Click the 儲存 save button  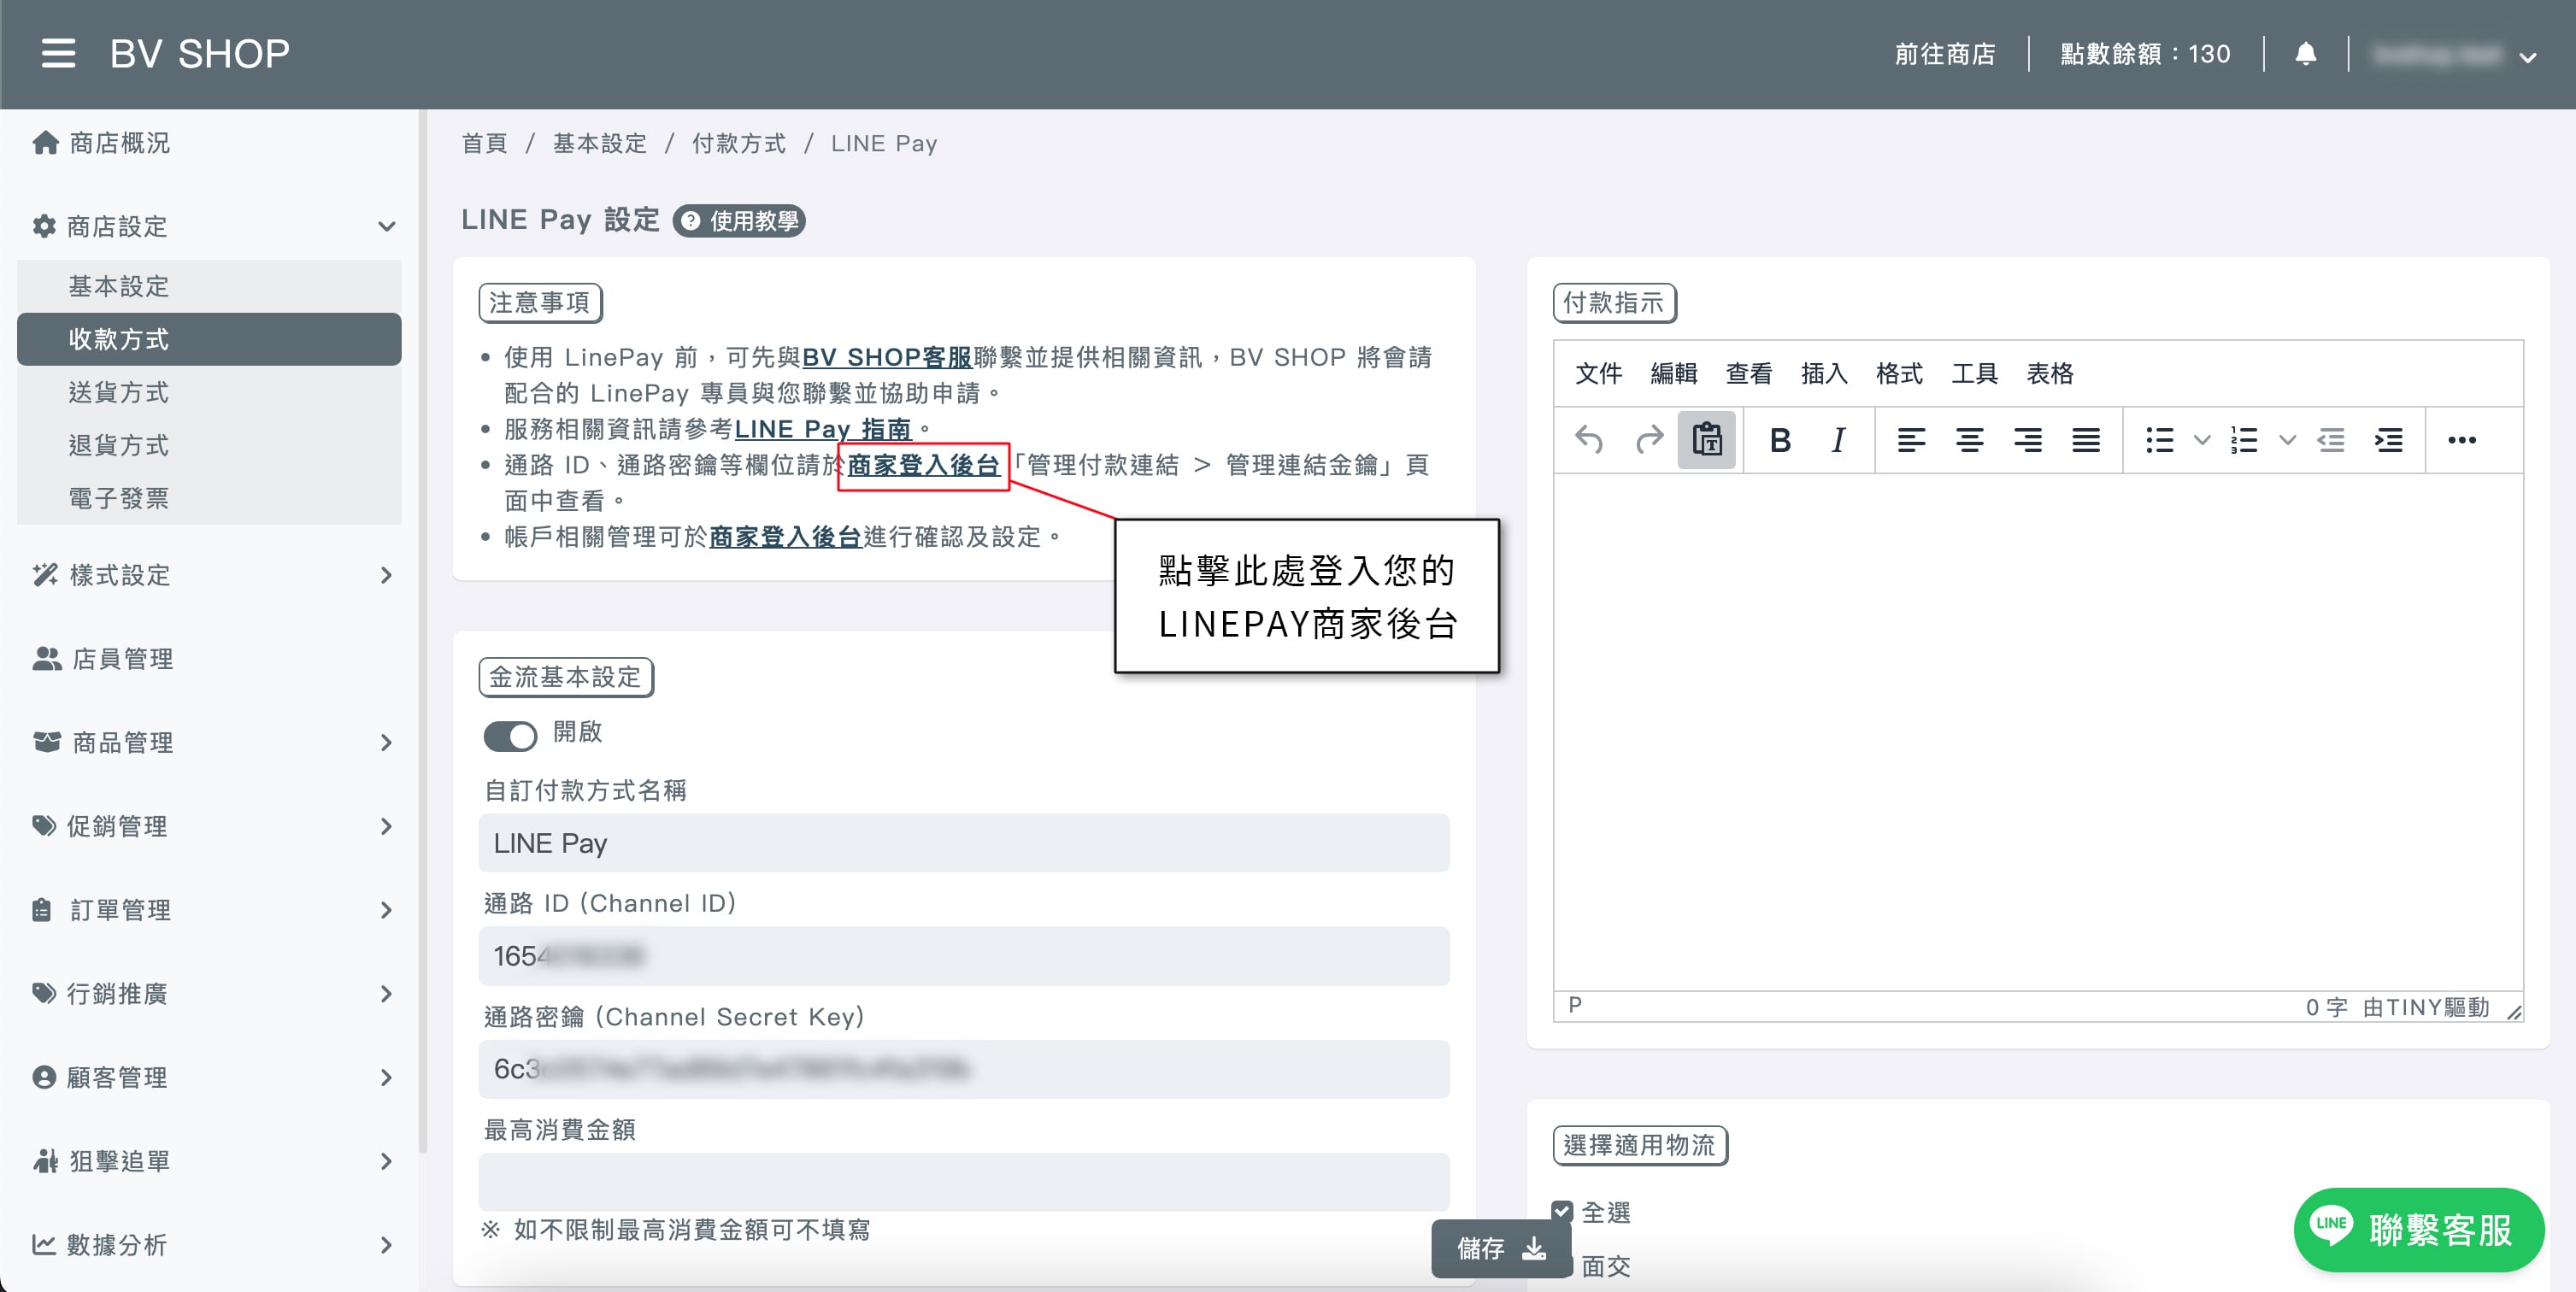[x=1502, y=1248]
